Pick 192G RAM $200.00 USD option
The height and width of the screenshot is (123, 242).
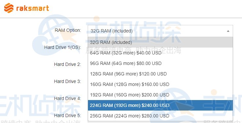click(160, 95)
